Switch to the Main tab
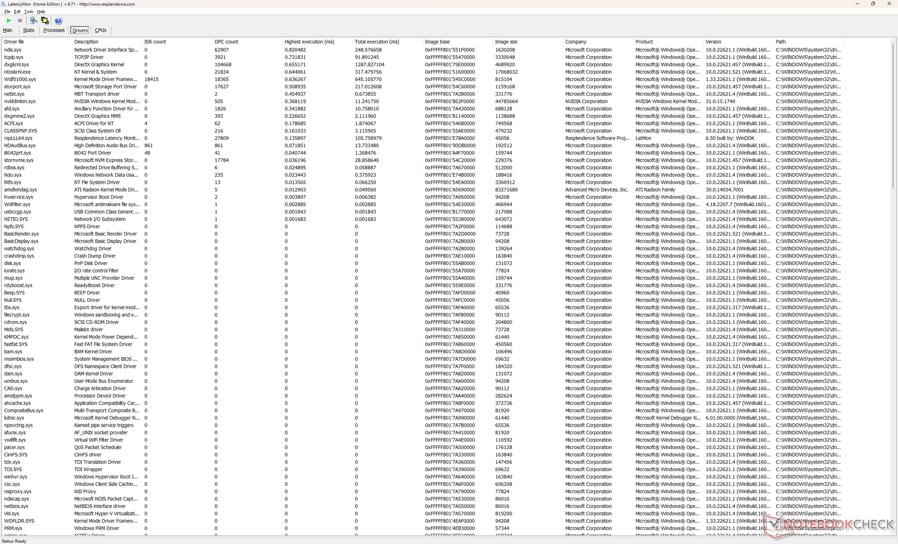Image resolution: width=898 pixels, height=544 pixels. [7, 30]
